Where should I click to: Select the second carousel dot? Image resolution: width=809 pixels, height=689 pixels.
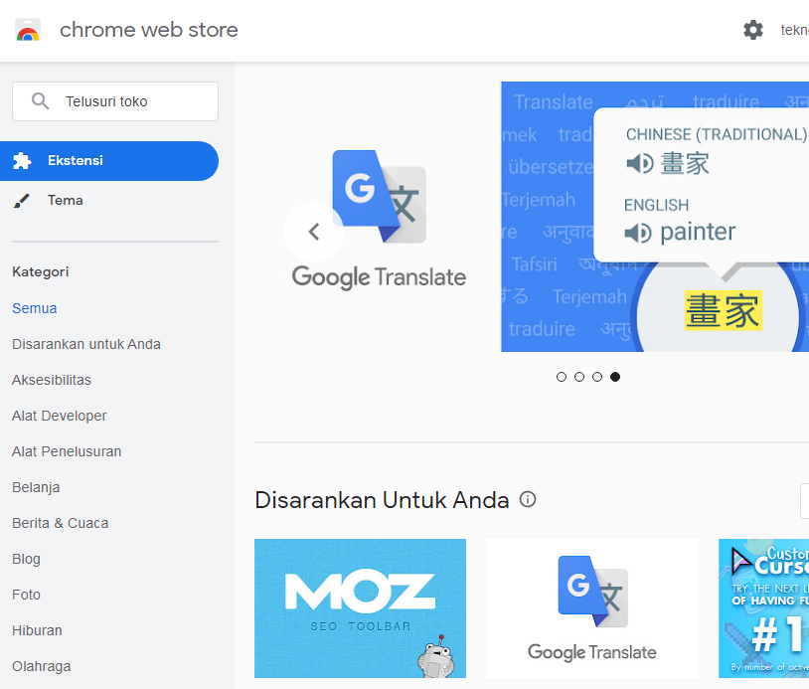(x=579, y=377)
